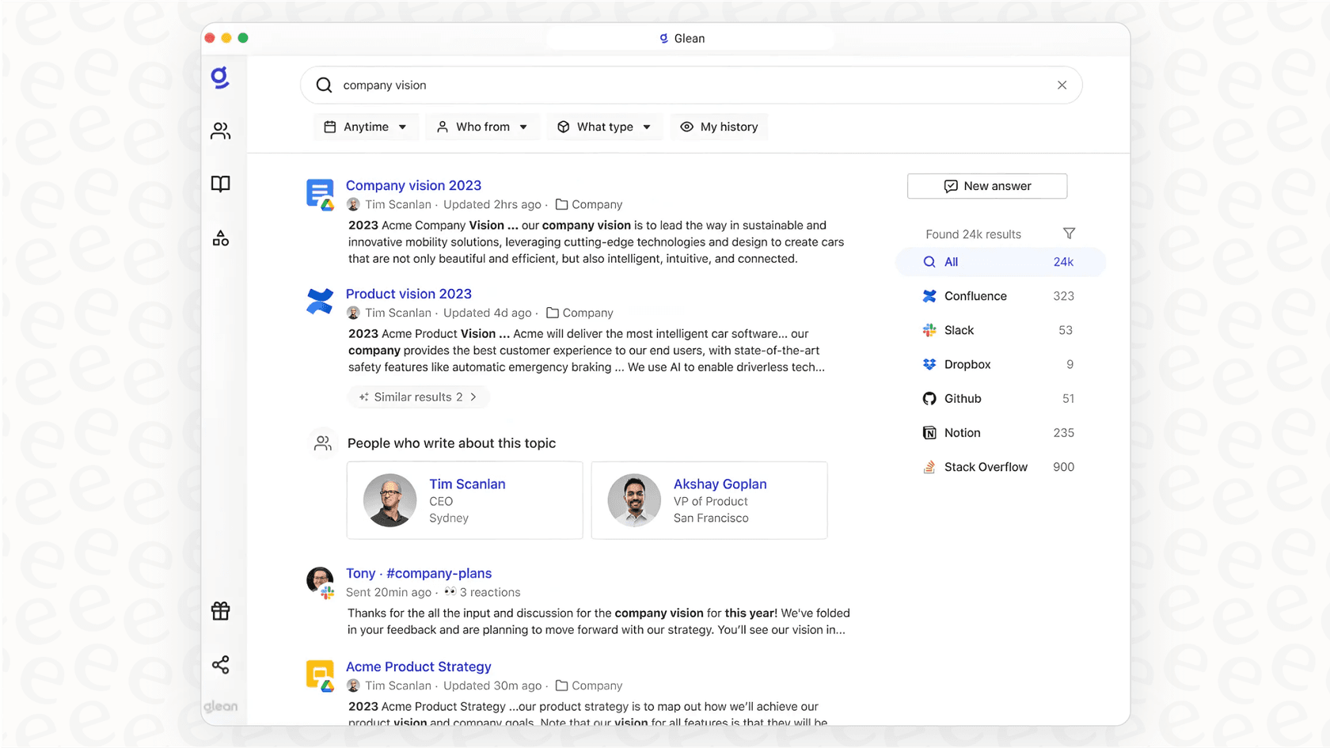Viewport: 1330px width, 748px height.
Task: Open the collections shapes icon in sidebar
Action: pos(221,237)
